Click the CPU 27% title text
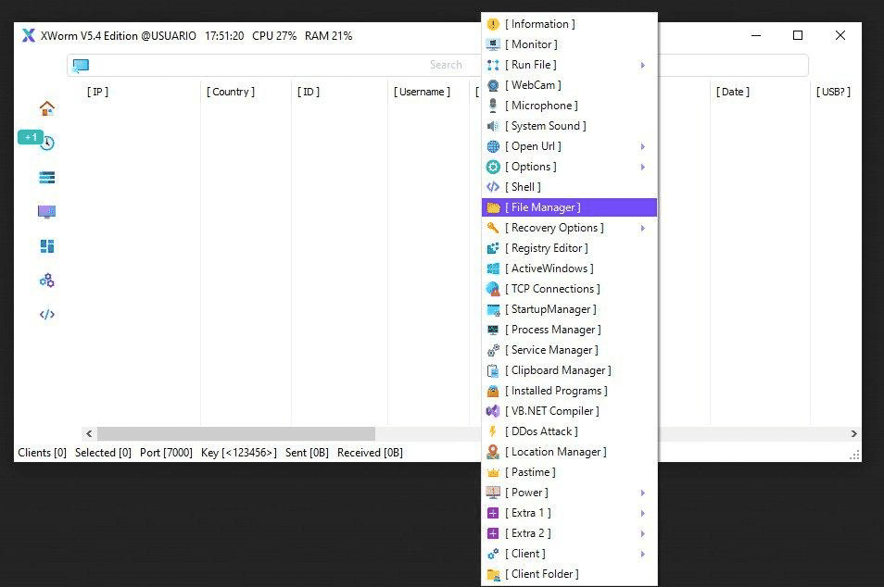884x587 pixels. click(x=274, y=36)
